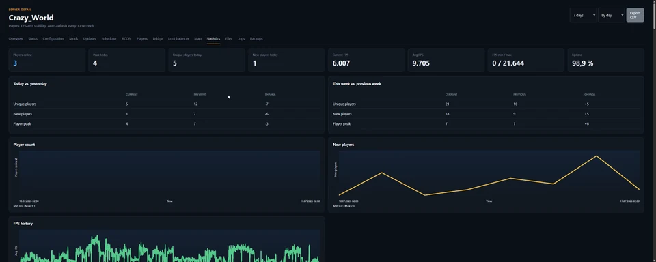Open the Overview tab
The height and width of the screenshot is (262, 656).
tap(16, 38)
